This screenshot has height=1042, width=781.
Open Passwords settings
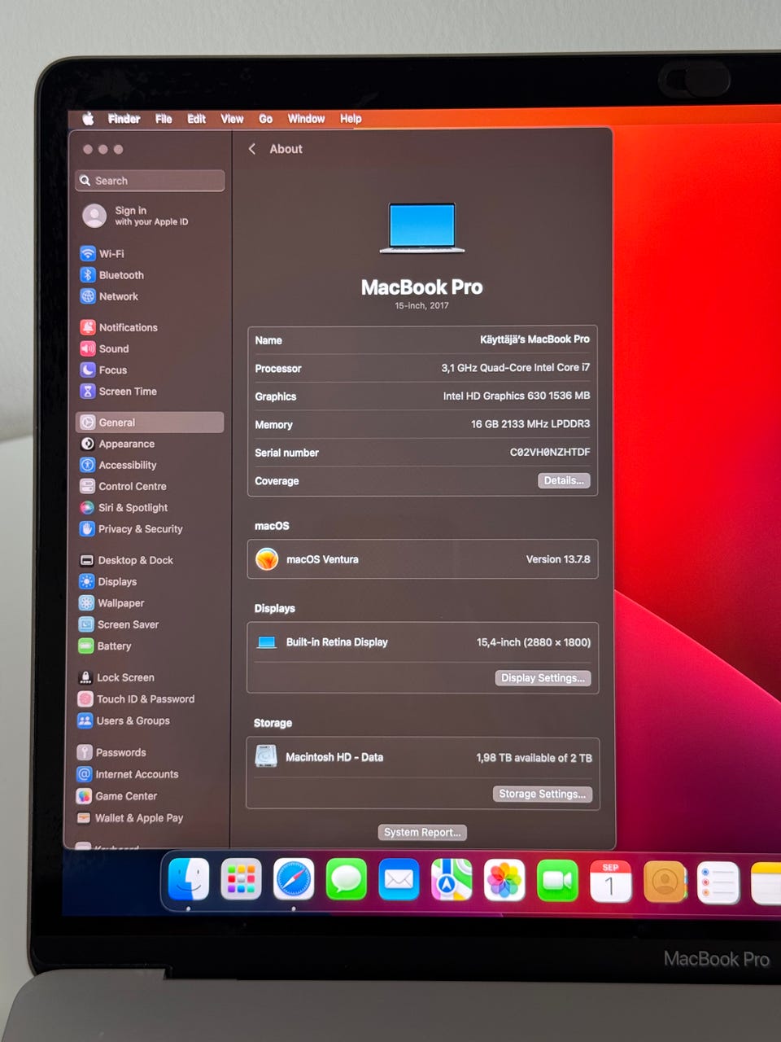pos(111,753)
